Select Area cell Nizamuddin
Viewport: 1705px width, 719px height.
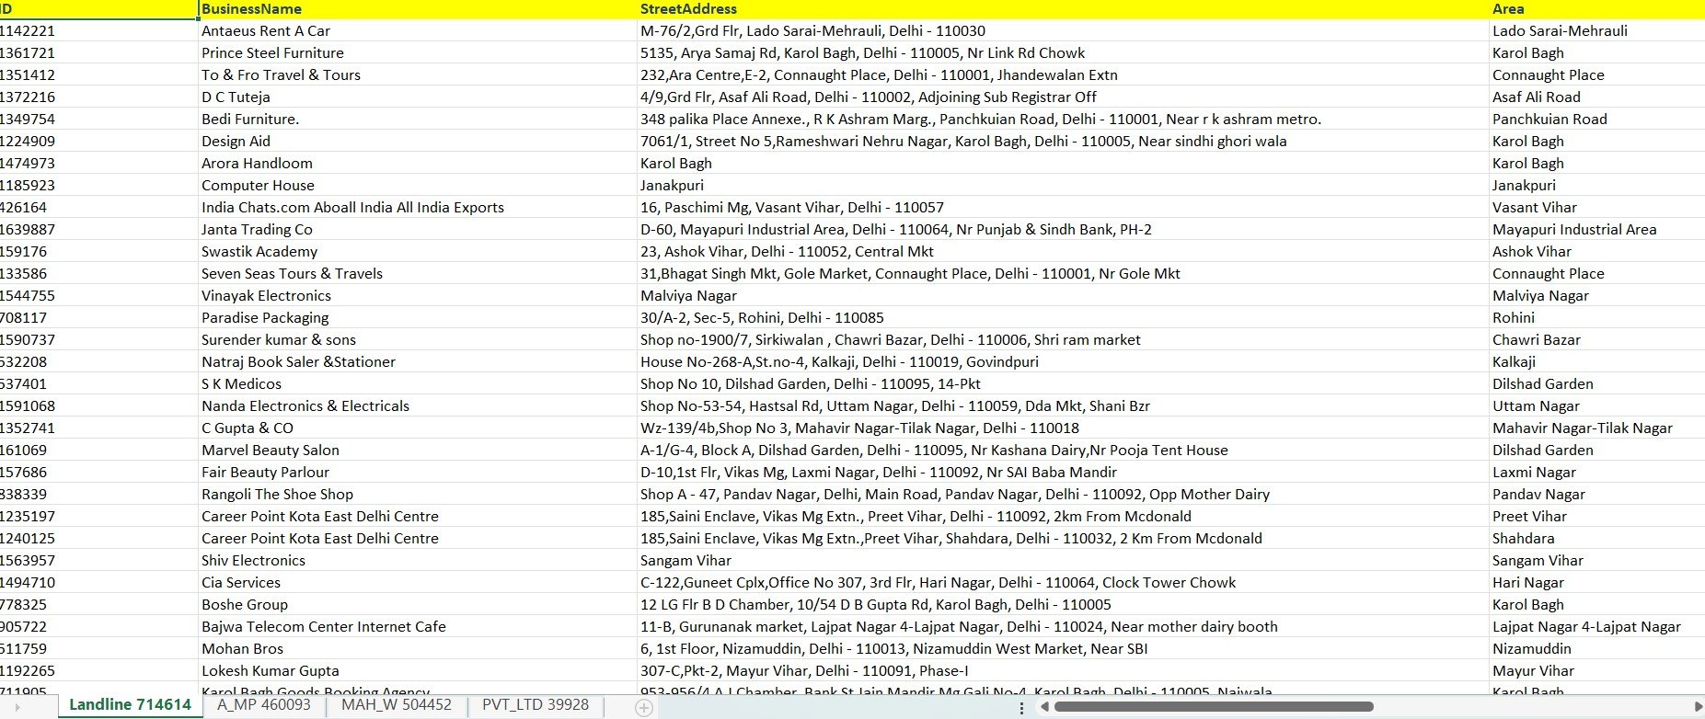coord(1596,648)
